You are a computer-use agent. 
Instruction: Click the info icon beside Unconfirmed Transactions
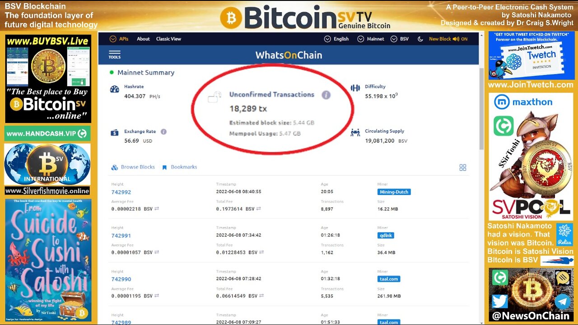coord(326,95)
